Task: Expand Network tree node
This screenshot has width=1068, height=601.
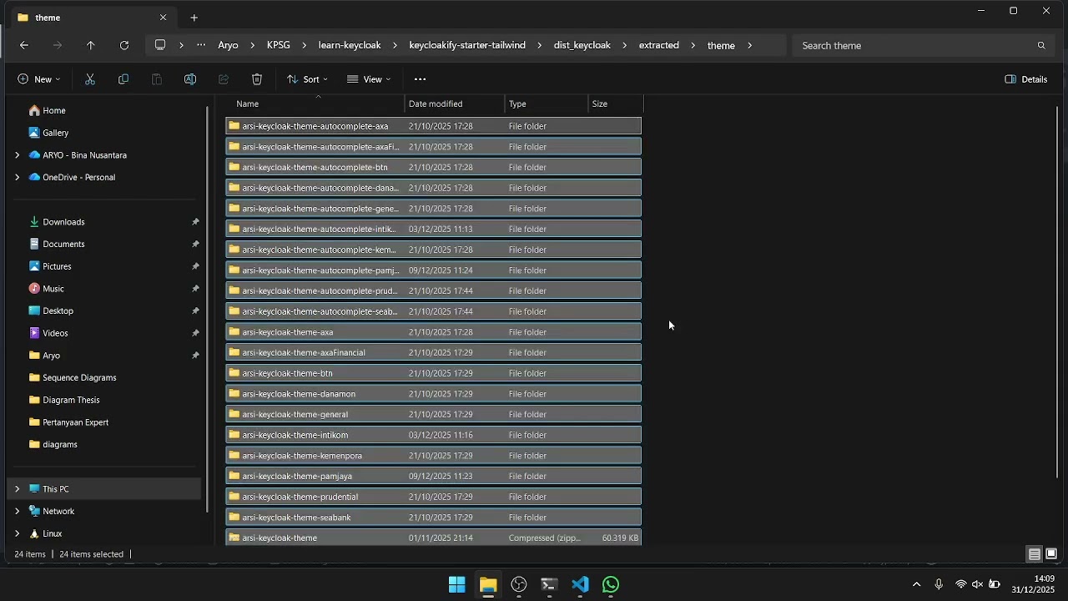Action: pos(17,511)
